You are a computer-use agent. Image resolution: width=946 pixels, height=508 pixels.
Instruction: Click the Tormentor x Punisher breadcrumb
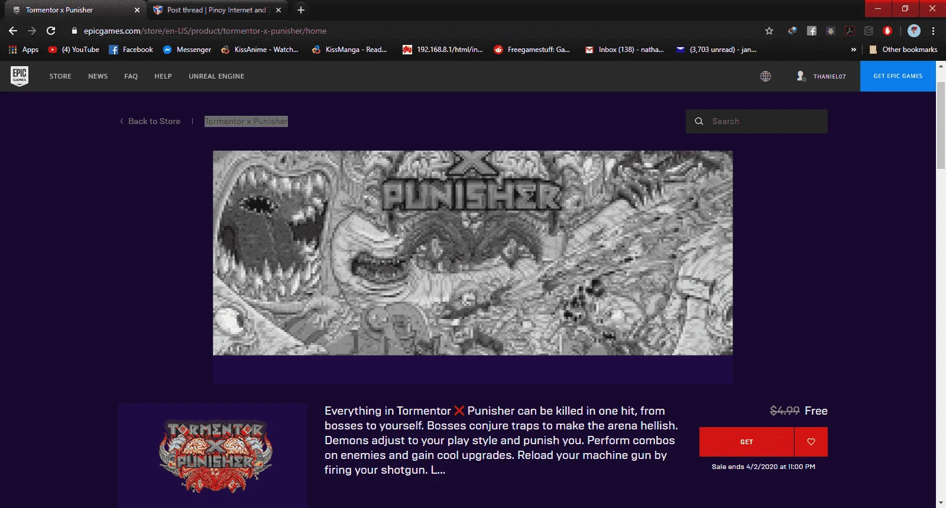tap(246, 121)
